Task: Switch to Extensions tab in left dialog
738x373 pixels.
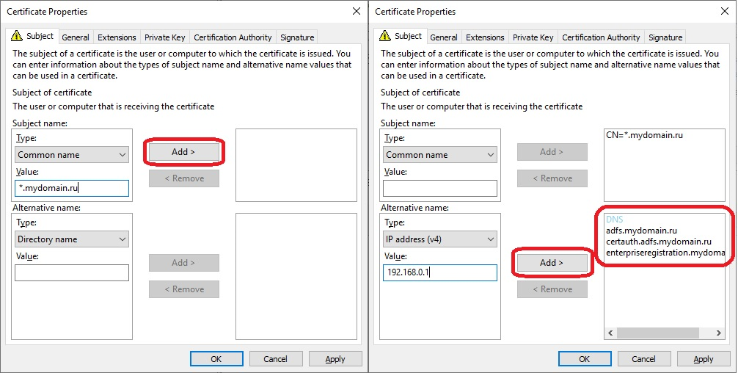Action: point(117,37)
